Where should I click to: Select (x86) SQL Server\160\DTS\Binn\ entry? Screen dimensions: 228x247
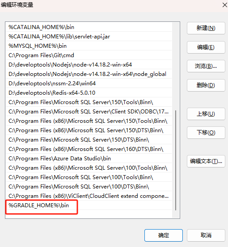pyautogui.click(x=89, y=149)
